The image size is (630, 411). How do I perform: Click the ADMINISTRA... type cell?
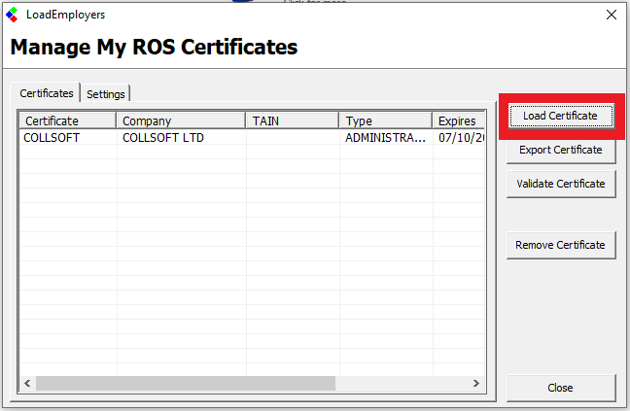[x=385, y=138]
